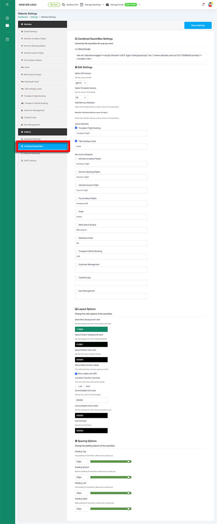Viewport: 217px width, 524px height.
Task: Click the globe icon beside Global Settings
Action: [22, 32]
